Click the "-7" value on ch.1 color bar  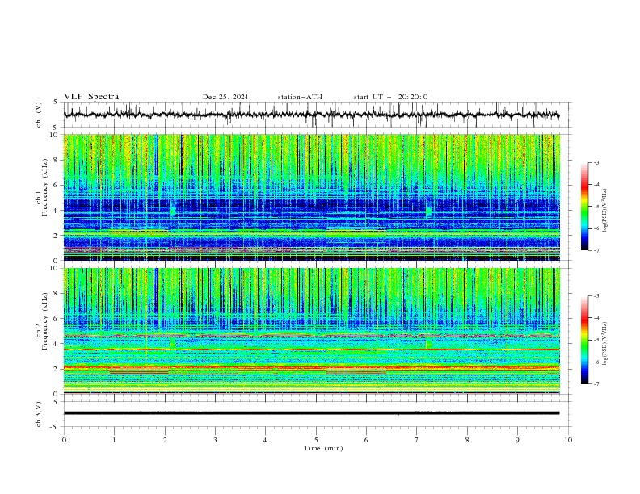click(x=596, y=250)
